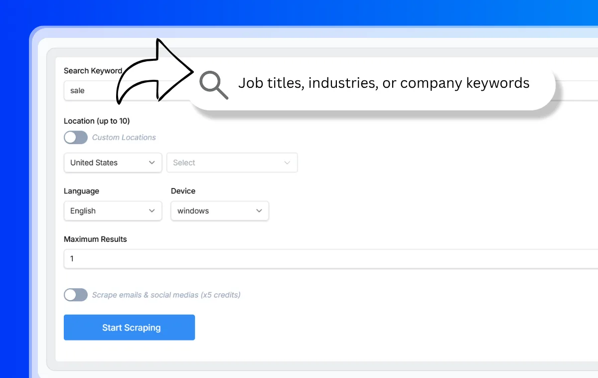The width and height of the screenshot is (598, 378).
Task: Toggle Scrape emails & social medias switch
Action: click(x=76, y=295)
